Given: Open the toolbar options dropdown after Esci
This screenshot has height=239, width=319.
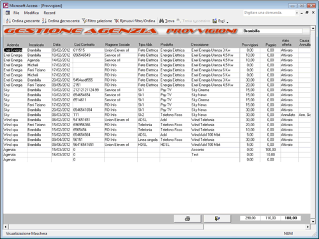Looking at the screenshot, I should tap(228, 22).
